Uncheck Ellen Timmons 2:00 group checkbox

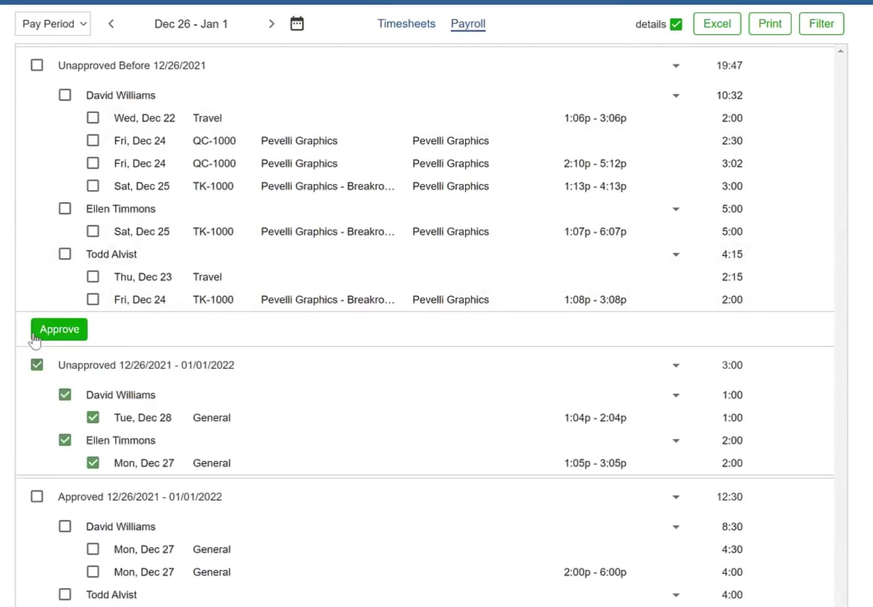click(65, 439)
